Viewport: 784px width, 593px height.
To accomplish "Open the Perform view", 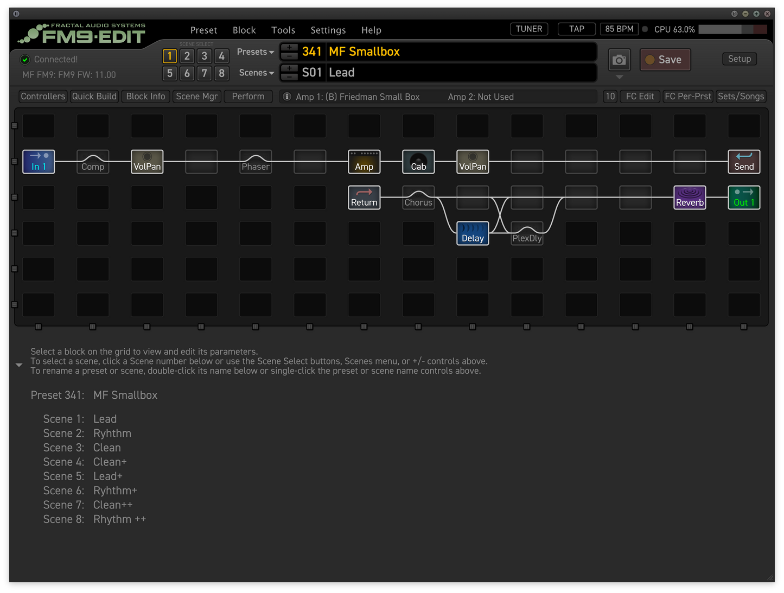I will pyautogui.click(x=248, y=97).
